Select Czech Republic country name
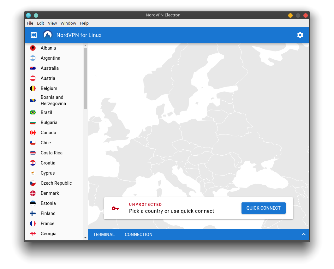334x269 pixels. point(56,183)
